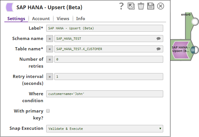Switch to the Account tab
Screen dimensions: 199x137
(41, 19)
